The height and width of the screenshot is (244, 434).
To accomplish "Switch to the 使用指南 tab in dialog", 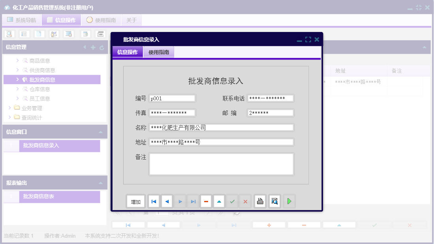I will [x=160, y=52].
